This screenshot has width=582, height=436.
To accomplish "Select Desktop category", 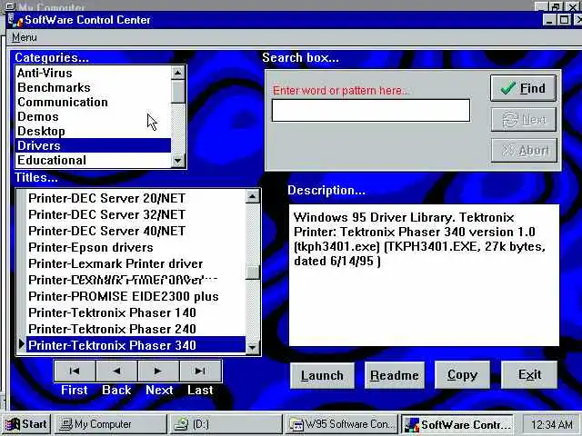I will 93,131.
